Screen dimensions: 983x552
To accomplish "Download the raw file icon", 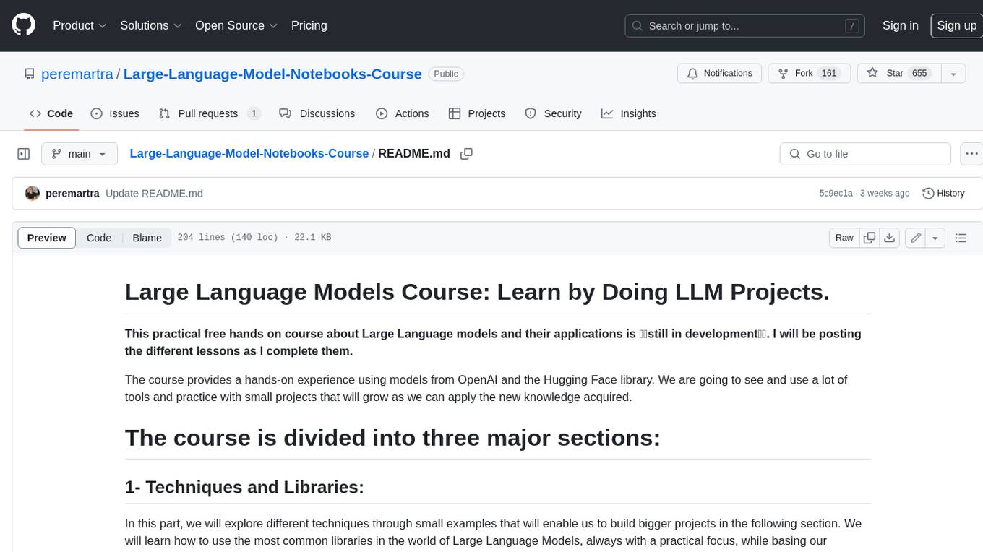I will click(x=890, y=238).
